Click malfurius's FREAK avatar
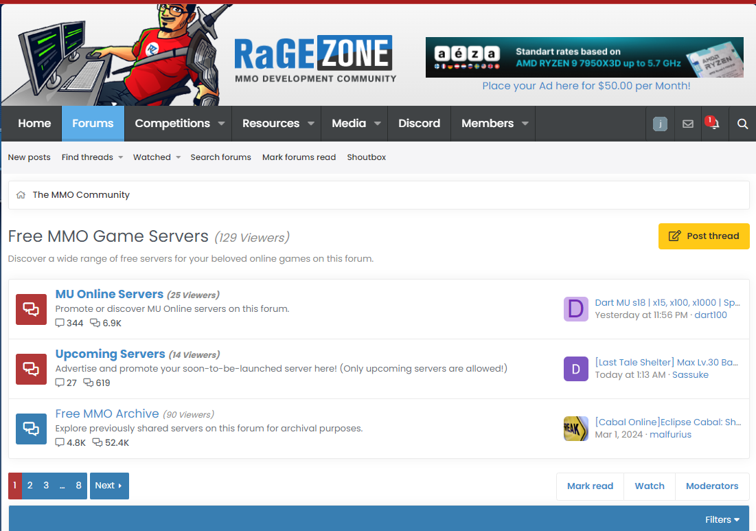Image resolution: width=756 pixels, height=531 pixels. click(575, 429)
